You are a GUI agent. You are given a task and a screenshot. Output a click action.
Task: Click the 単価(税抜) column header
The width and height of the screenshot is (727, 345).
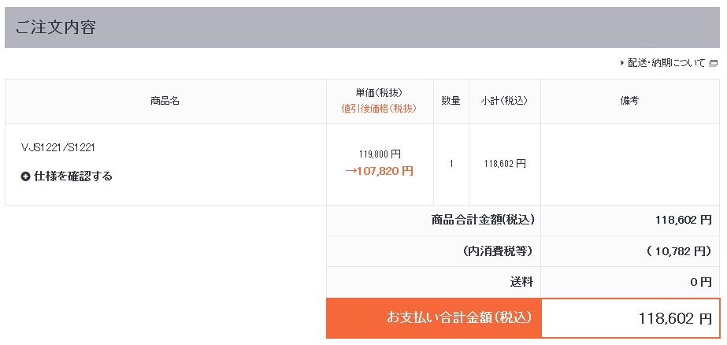380,93
